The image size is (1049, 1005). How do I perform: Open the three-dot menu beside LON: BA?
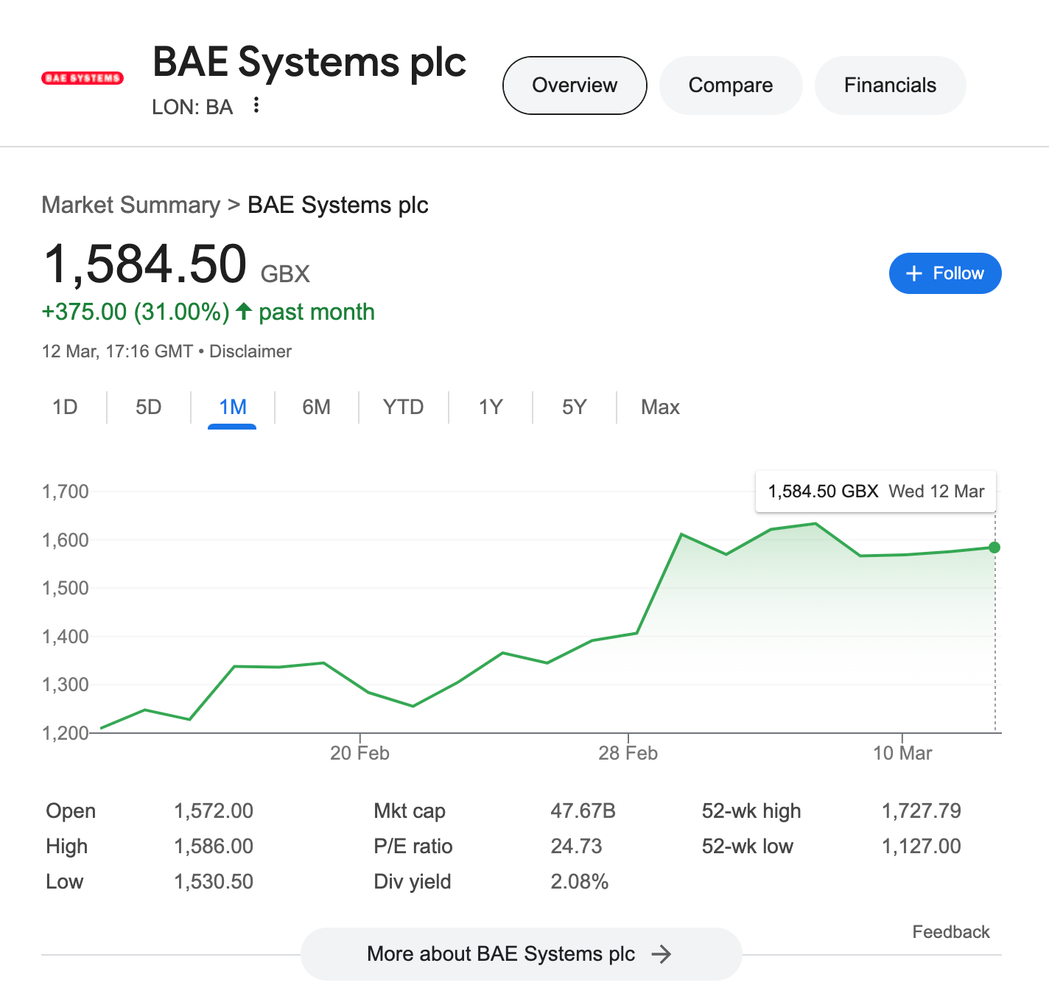pos(256,105)
